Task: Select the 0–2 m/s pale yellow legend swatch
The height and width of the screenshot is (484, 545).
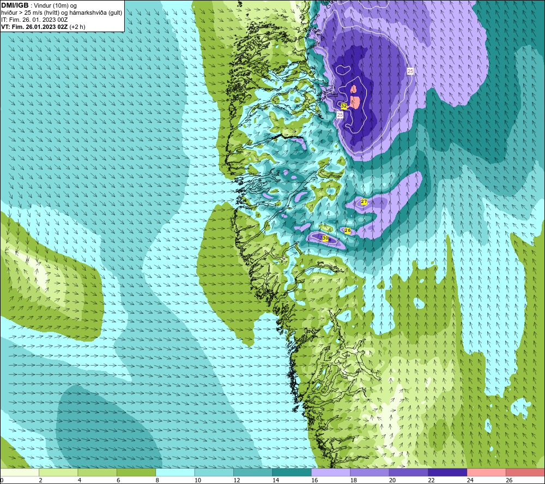Action: (x=20, y=472)
